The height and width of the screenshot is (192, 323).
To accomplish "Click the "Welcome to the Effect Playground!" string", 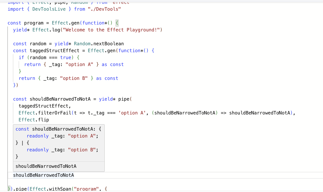I will click(x=111, y=30).
